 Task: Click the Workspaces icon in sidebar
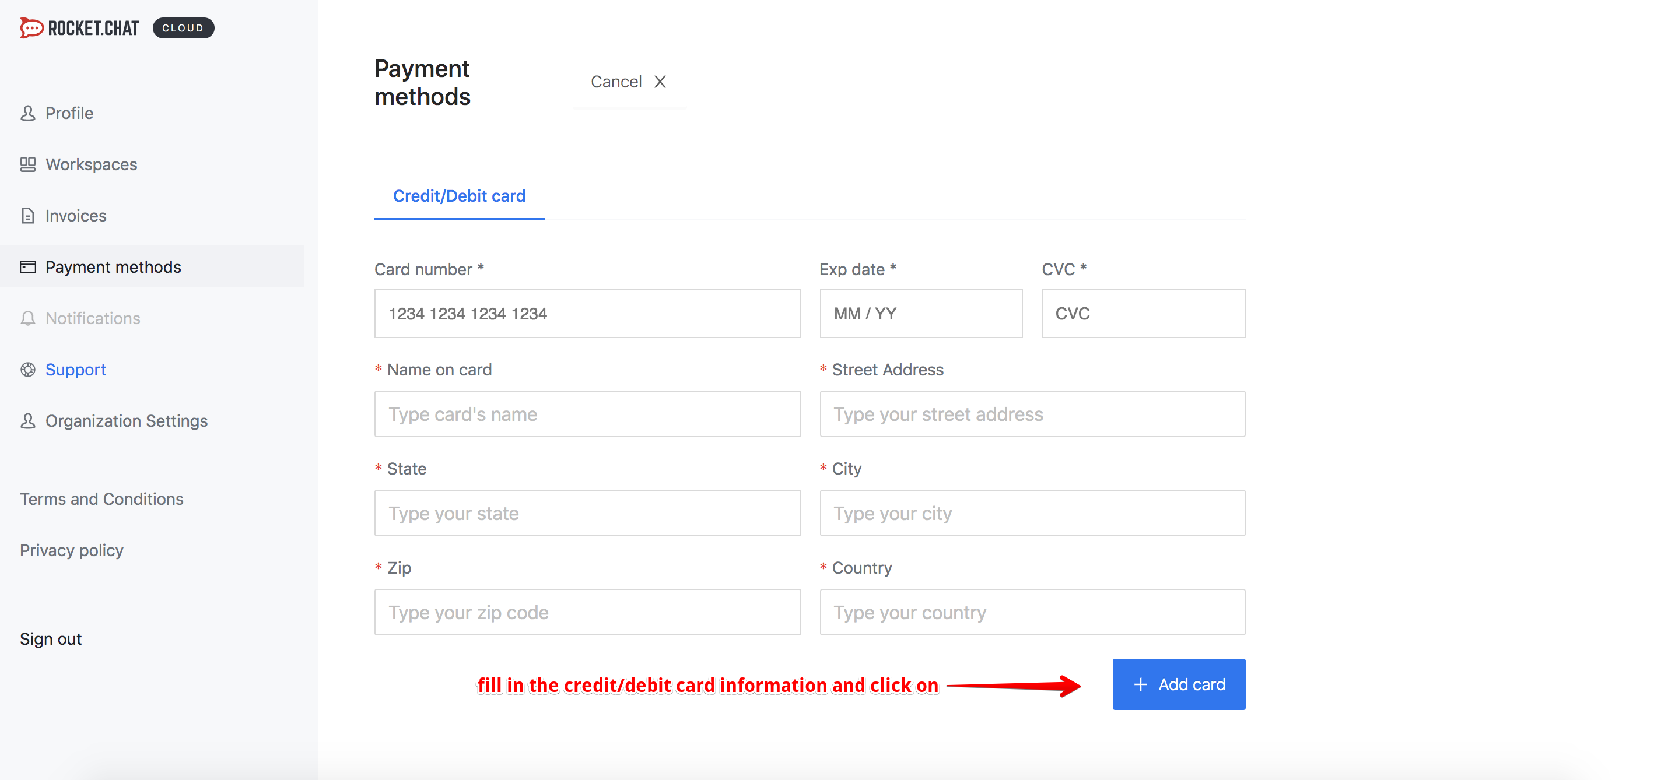click(28, 164)
